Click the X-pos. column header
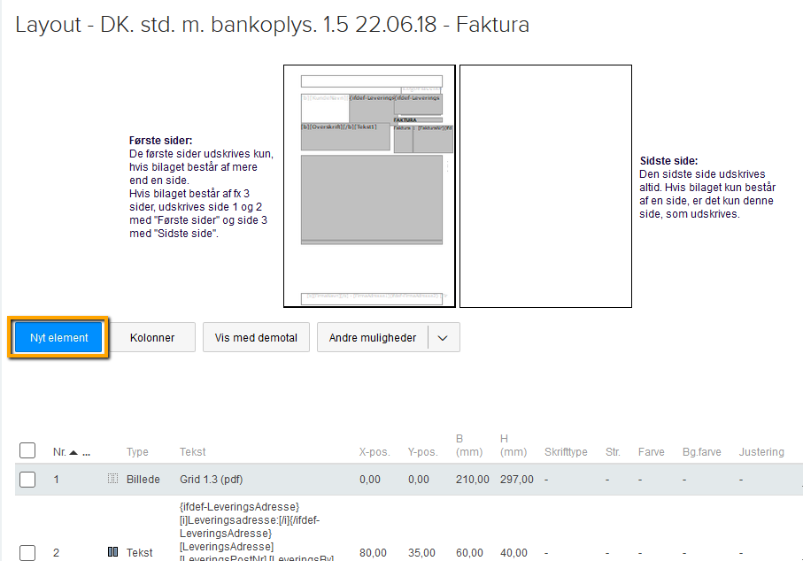This screenshot has height=561, width=803. tap(374, 451)
